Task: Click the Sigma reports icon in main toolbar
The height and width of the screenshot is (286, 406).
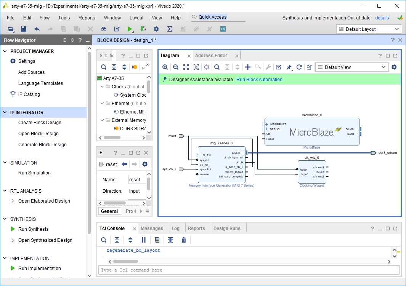Action: tap(170, 29)
